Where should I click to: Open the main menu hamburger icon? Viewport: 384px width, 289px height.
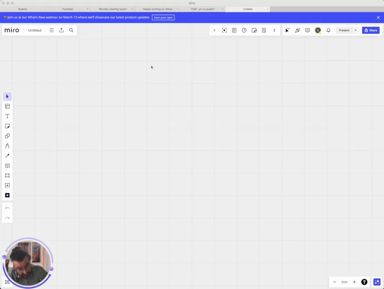51,31
